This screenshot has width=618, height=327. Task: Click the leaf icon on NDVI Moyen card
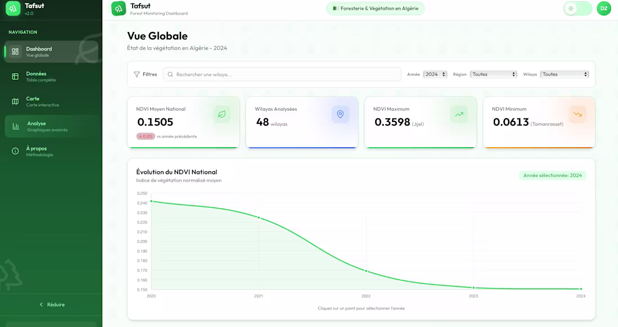pyautogui.click(x=222, y=115)
